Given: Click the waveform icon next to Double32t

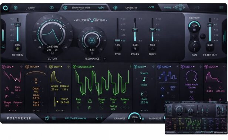Looking at the screenshot, I should click(x=151, y=7).
